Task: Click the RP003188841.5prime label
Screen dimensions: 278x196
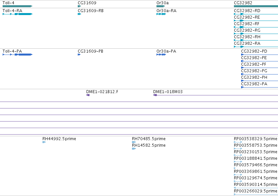Action: [x=255, y=158]
